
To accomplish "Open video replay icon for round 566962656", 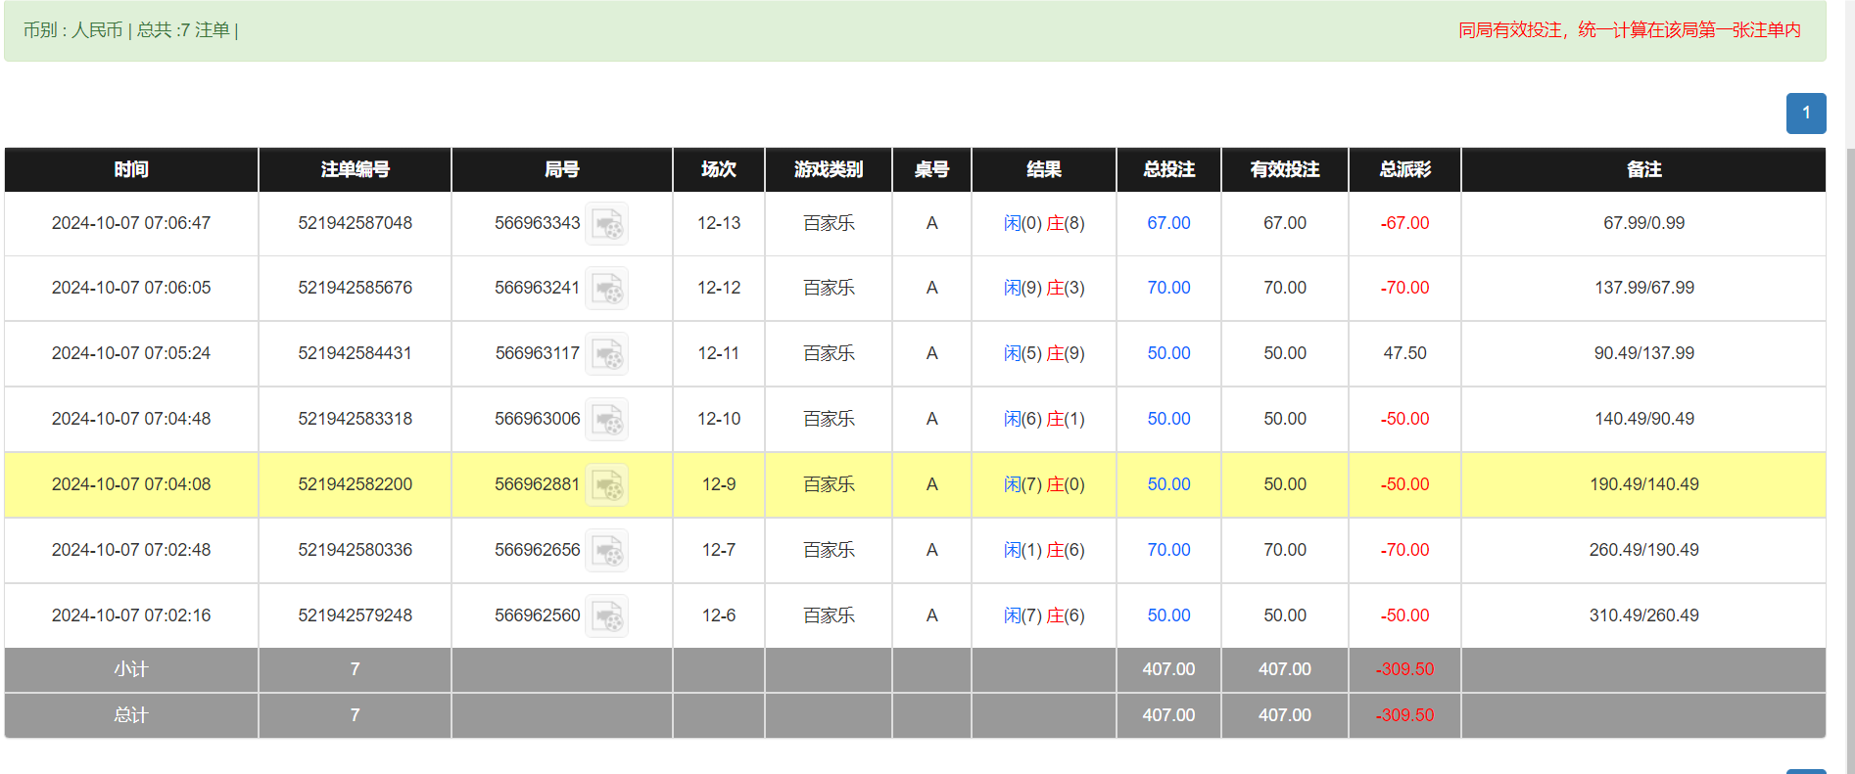I will [607, 551].
